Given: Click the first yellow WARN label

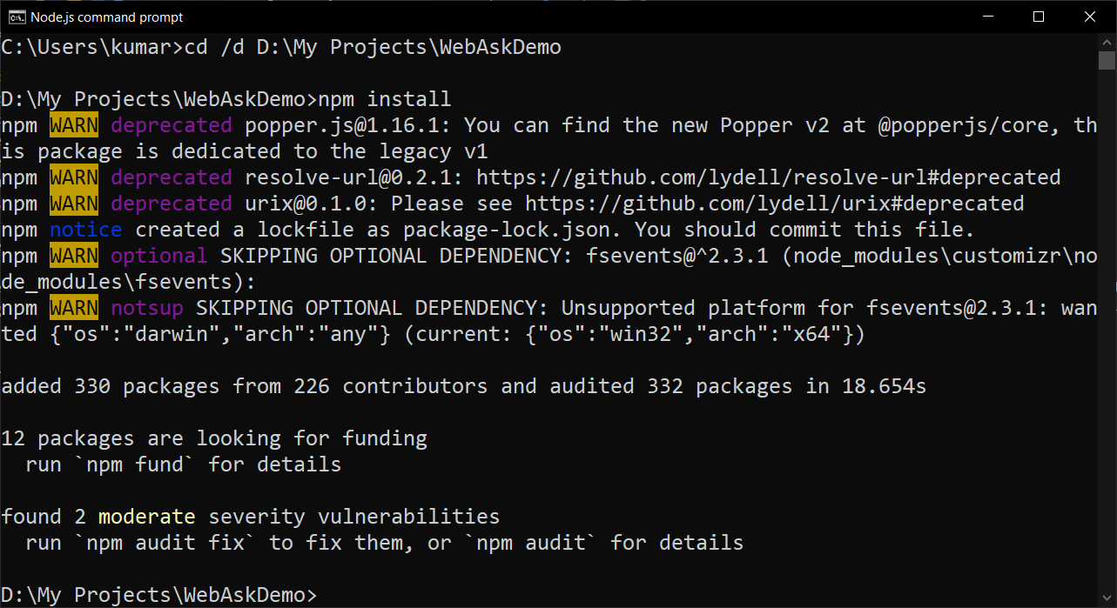Looking at the screenshot, I should click(x=74, y=125).
